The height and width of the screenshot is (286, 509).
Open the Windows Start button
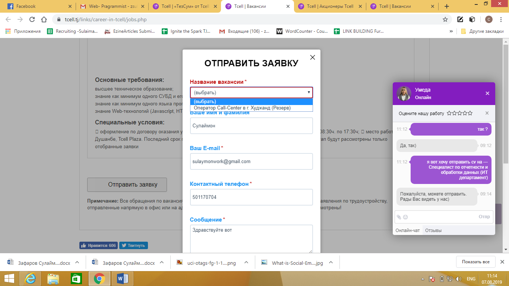(9, 279)
